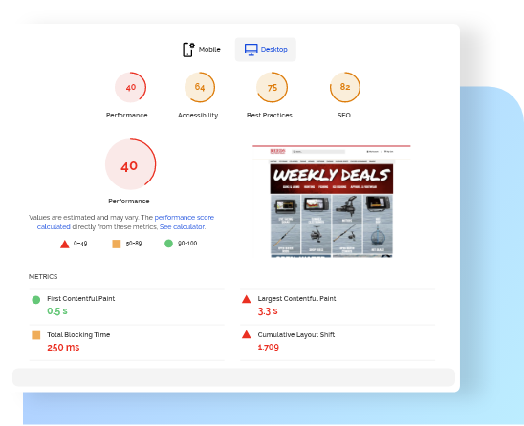Open the Best Practices gauge showing 75

tap(272, 88)
